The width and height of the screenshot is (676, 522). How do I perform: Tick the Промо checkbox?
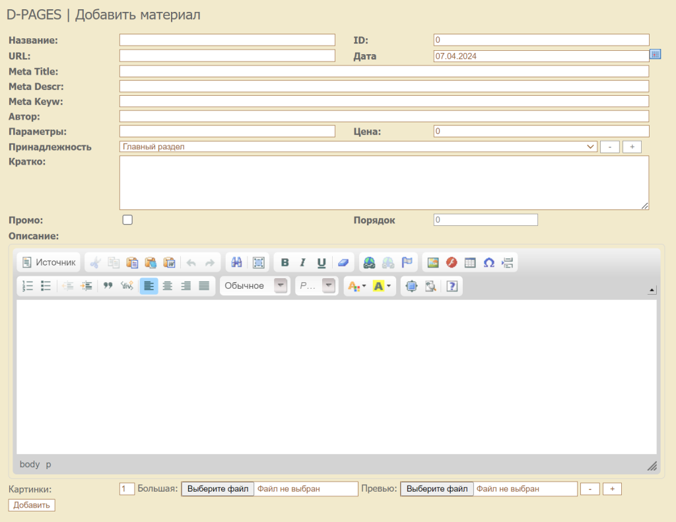127,220
